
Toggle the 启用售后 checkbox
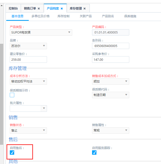(x=12, y=152)
